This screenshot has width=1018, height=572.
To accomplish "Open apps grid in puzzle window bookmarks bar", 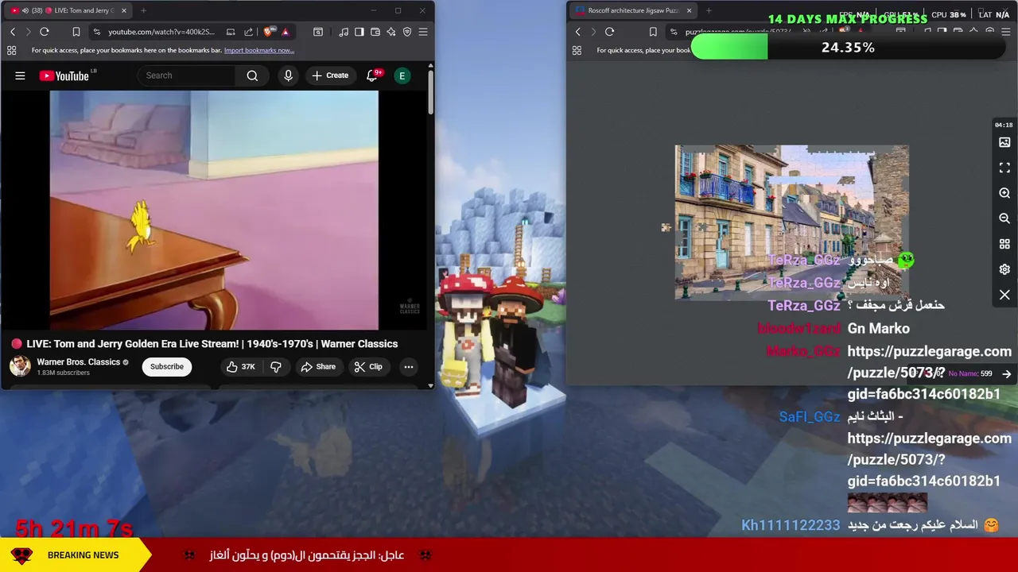I will [577, 50].
